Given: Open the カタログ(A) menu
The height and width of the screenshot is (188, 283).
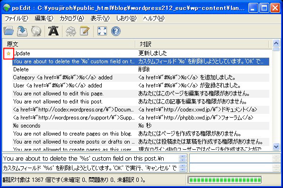Looking at the screenshot, I should (x=71, y=18).
